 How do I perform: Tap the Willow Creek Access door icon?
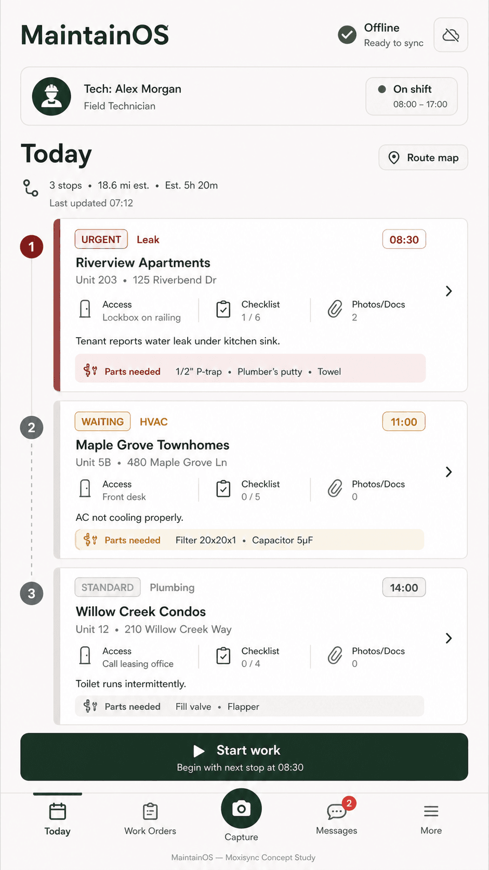85,656
